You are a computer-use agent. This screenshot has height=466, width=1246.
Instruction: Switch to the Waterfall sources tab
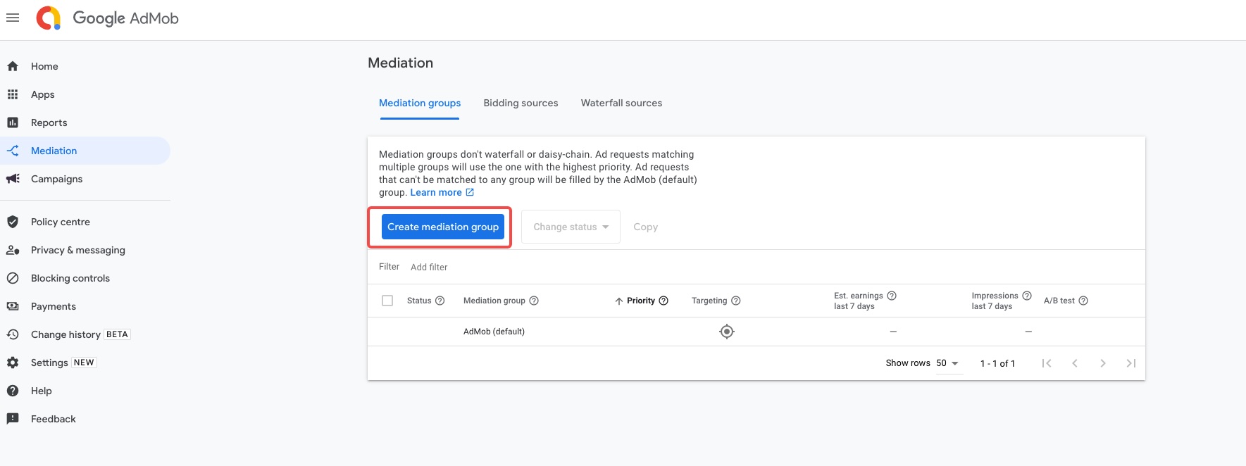[x=621, y=103]
